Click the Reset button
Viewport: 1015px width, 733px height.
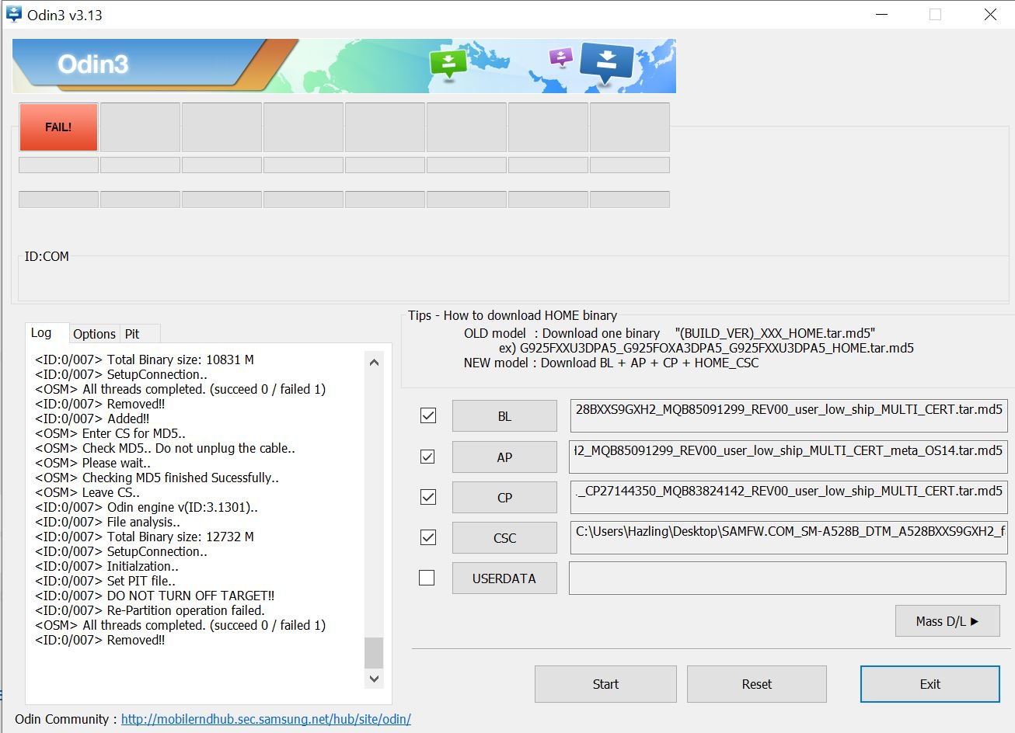point(756,684)
